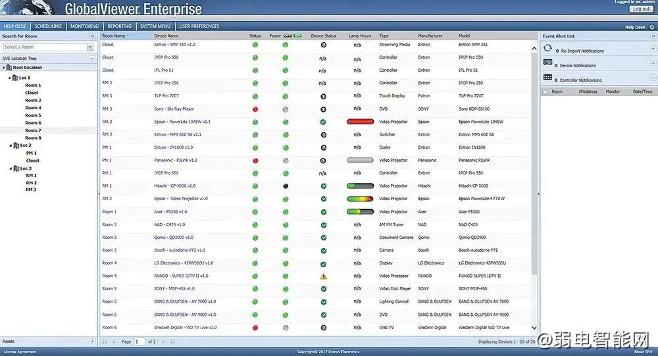
Task: Open the SYSTEM MENU tab
Action: click(155, 26)
